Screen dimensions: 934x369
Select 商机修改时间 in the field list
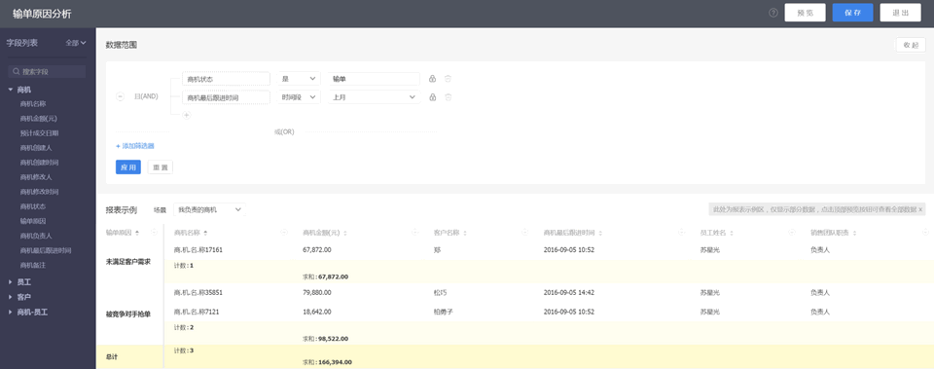pyautogui.click(x=39, y=192)
